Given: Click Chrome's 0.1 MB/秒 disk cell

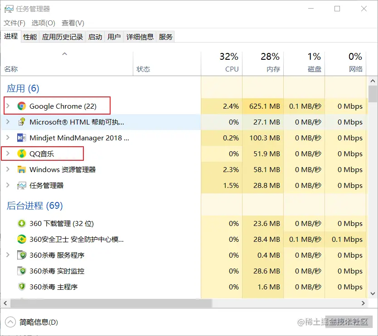Looking at the screenshot, I should pos(305,106).
